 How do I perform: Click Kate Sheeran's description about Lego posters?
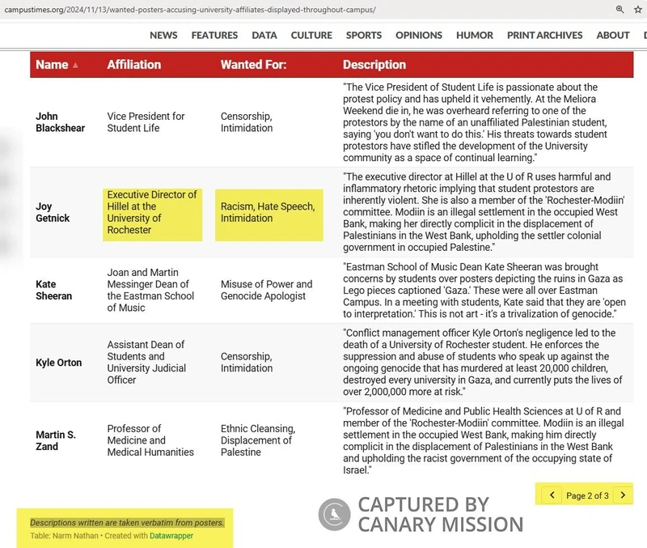coord(484,291)
